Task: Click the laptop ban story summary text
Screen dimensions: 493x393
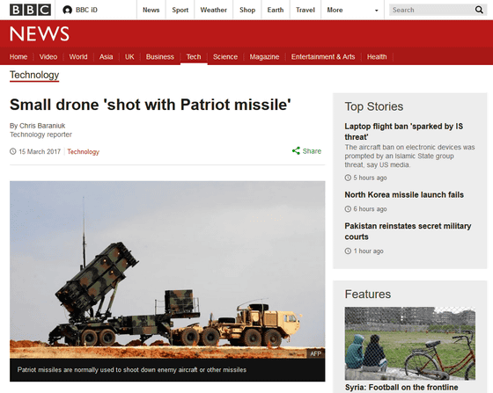Action: pos(409,156)
